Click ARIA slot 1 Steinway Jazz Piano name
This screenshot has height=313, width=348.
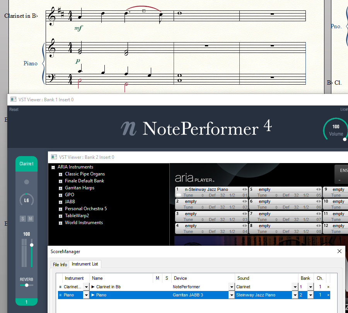click(x=206, y=189)
